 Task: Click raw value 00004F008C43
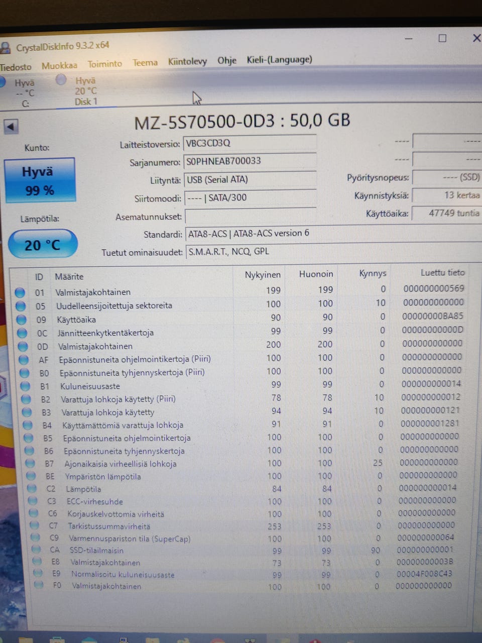tap(424, 573)
